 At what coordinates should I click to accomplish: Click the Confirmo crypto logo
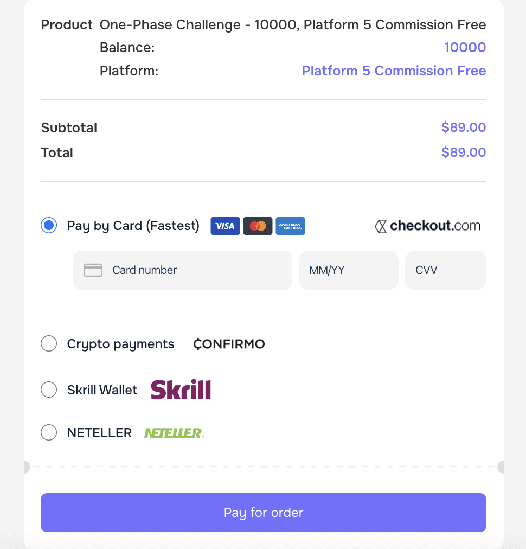pos(229,344)
